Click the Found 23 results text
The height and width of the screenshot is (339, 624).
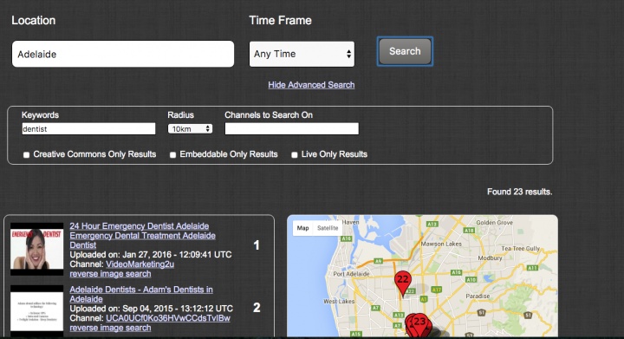click(519, 192)
